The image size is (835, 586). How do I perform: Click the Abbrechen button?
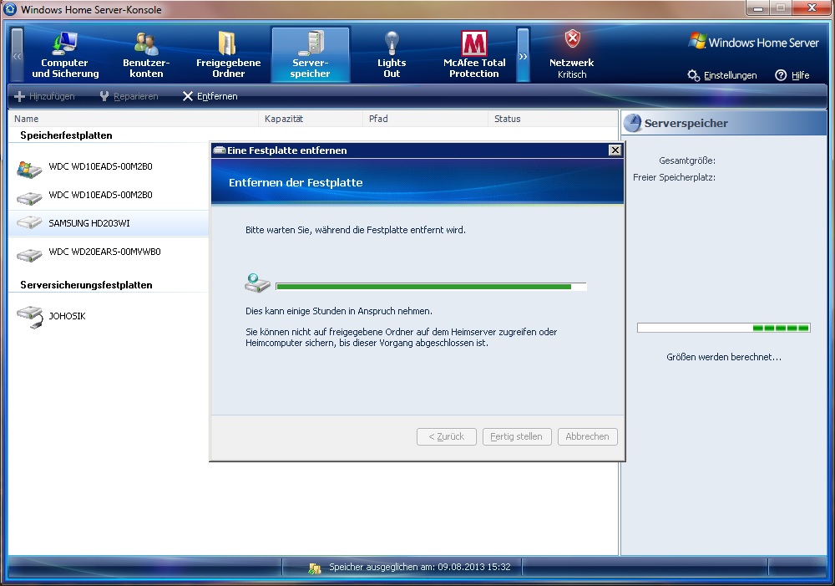tap(587, 436)
